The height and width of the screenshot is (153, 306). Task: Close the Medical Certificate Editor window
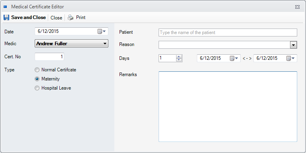[297, 7]
